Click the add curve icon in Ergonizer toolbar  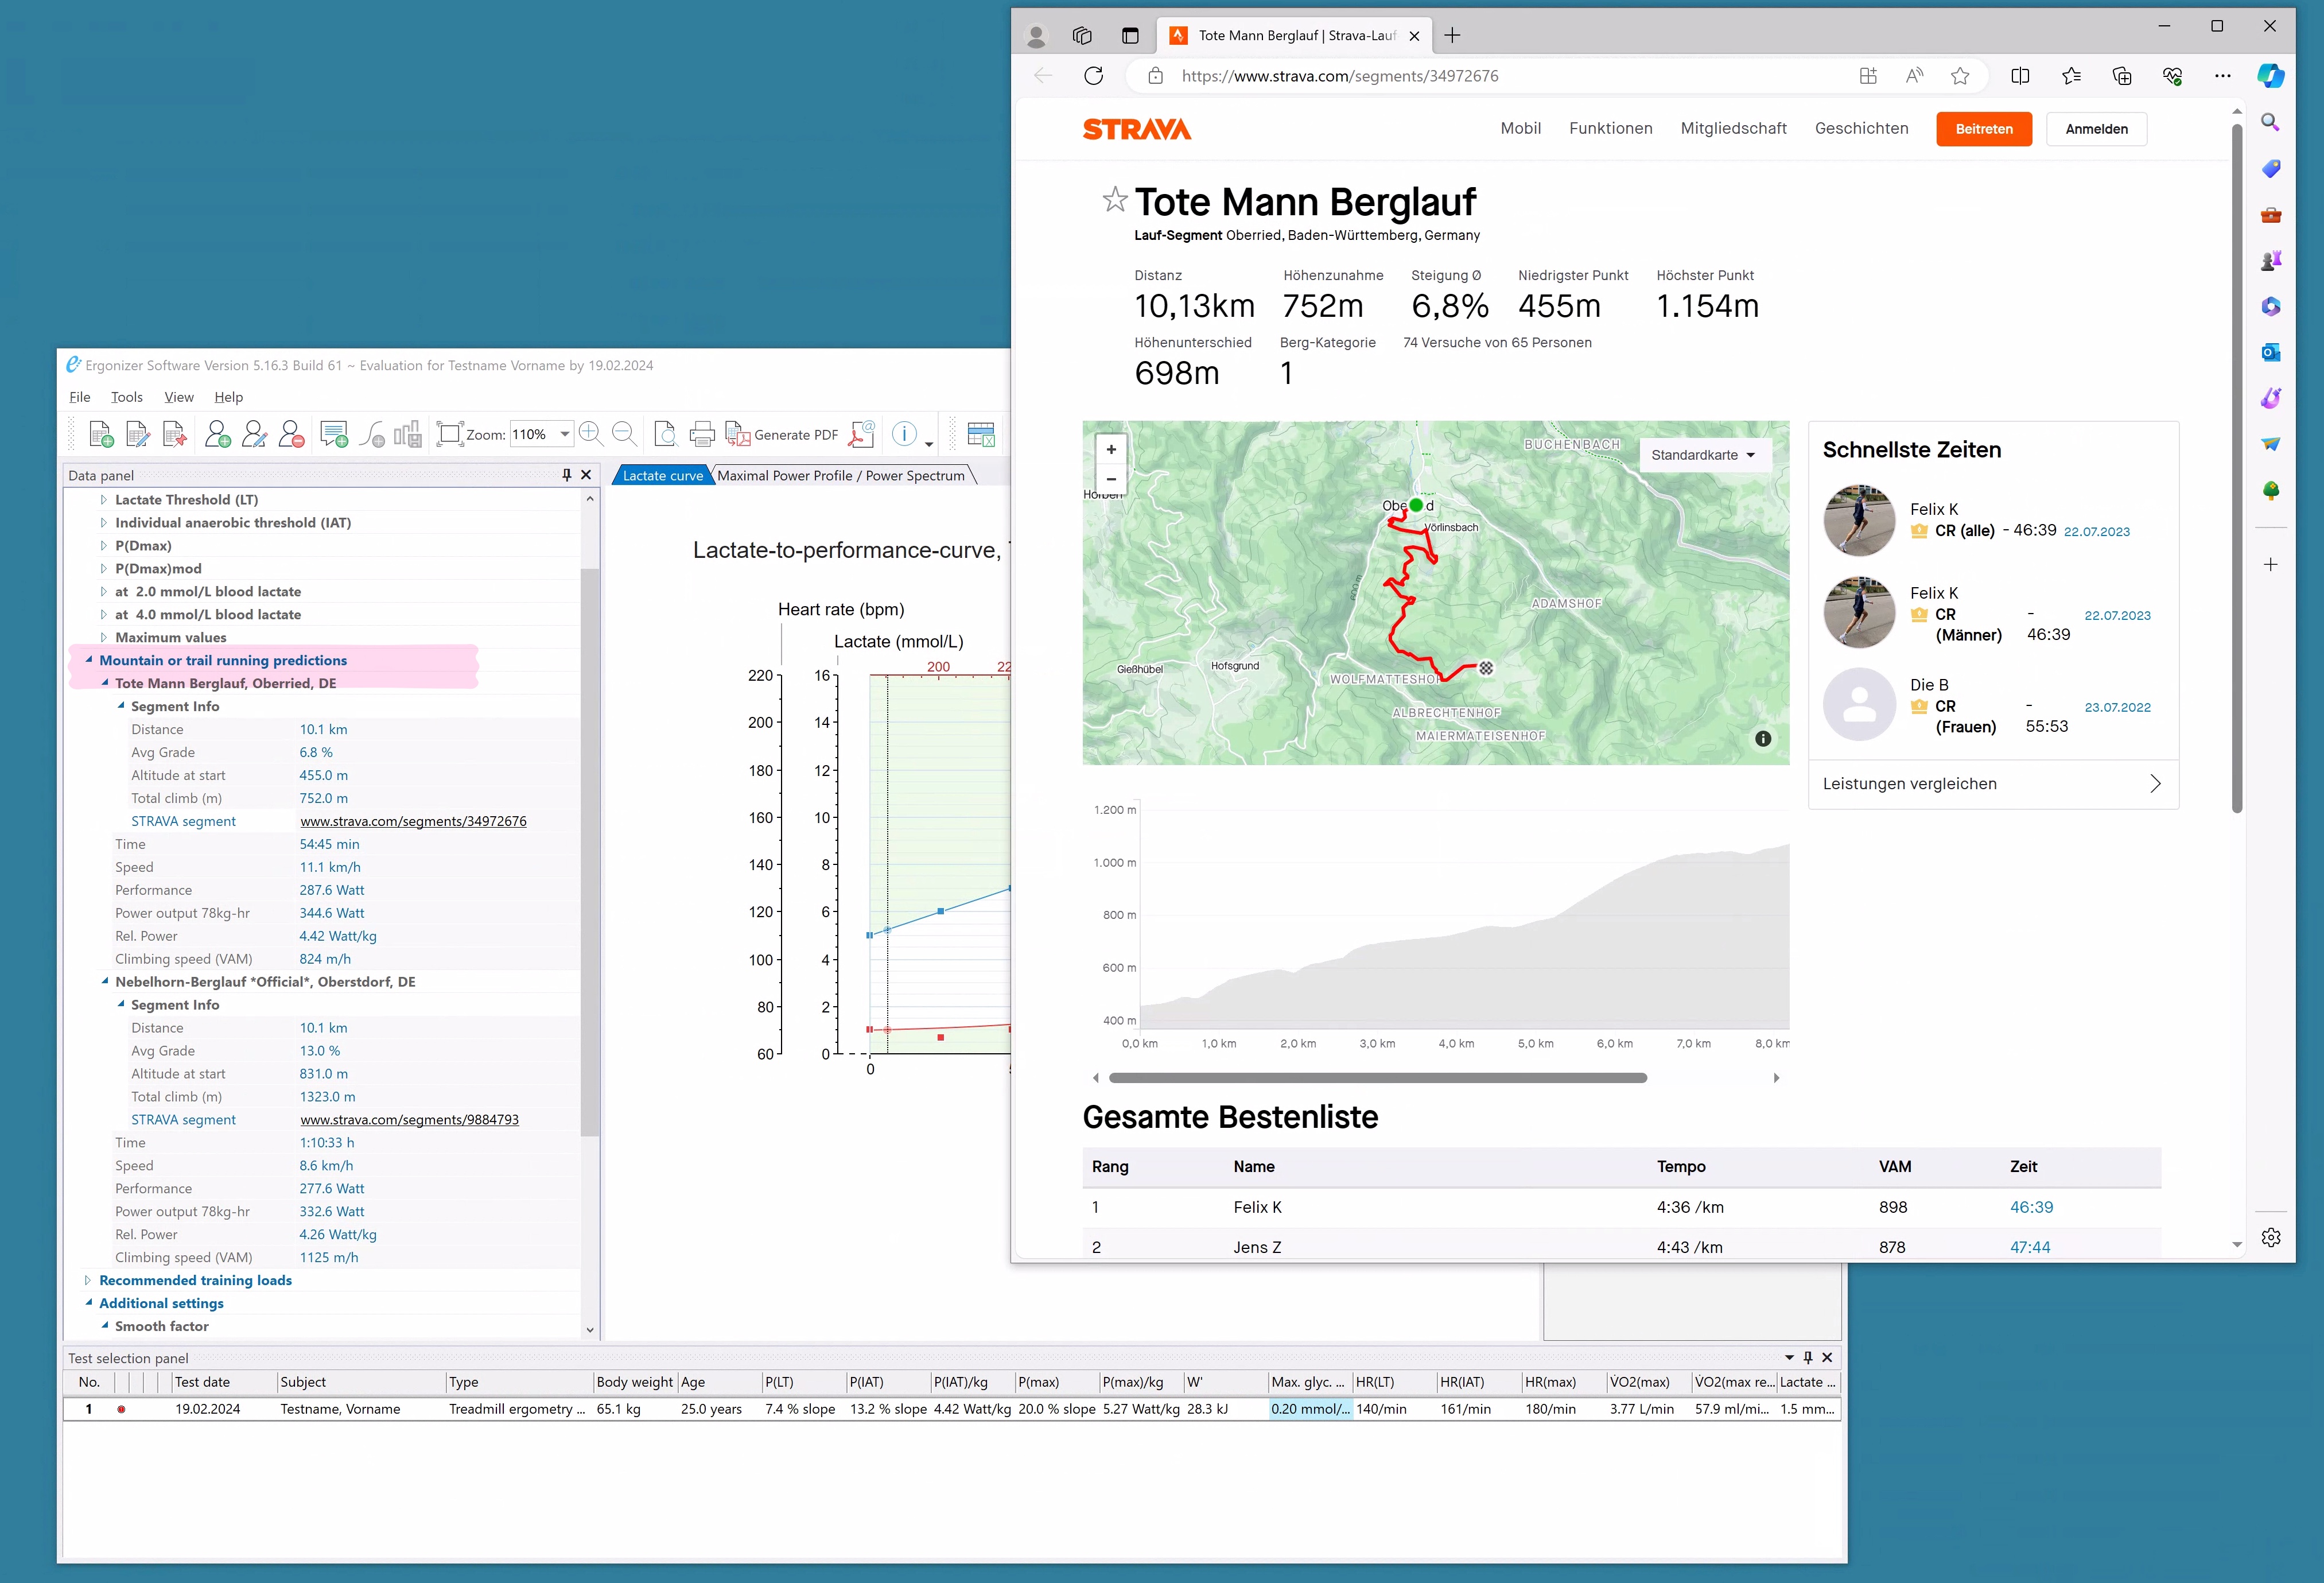pos(372,434)
